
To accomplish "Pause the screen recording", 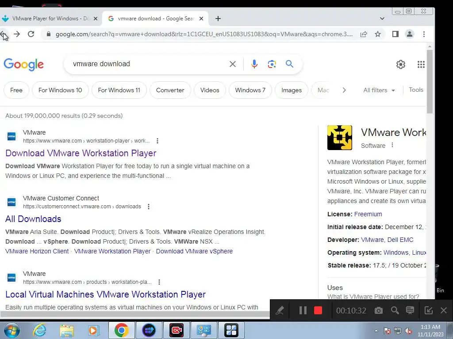I will coord(303,310).
